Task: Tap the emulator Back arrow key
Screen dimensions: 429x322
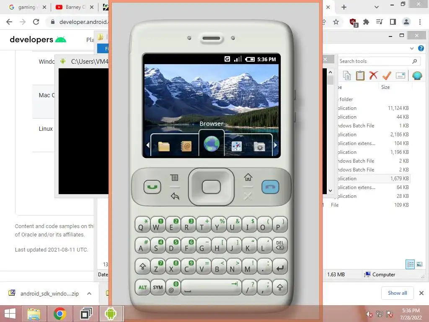Action: point(175,196)
